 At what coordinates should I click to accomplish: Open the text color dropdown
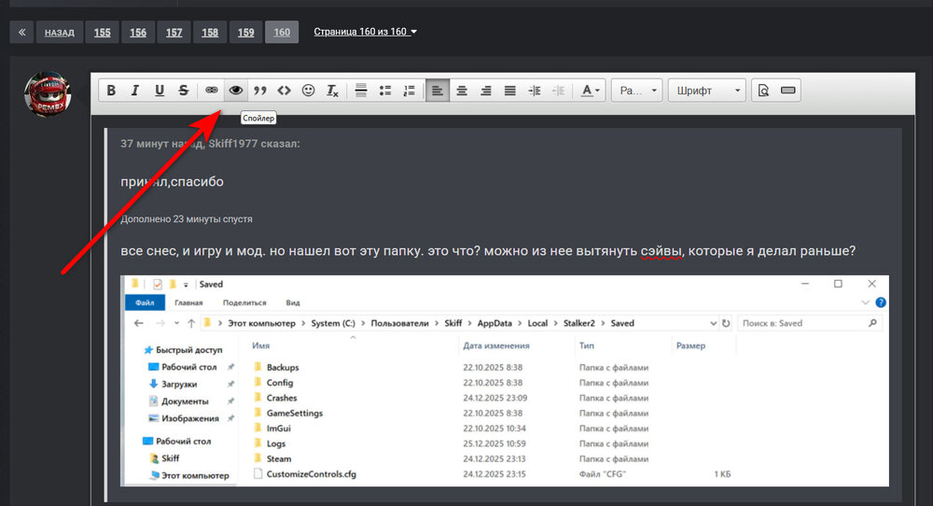click(591, 91)
